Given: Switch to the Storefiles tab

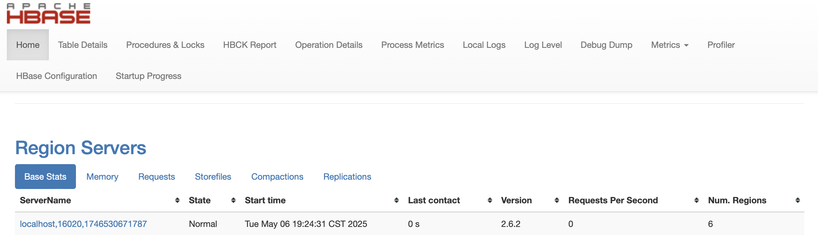Looking at the screenshot, I should point(213,177).
